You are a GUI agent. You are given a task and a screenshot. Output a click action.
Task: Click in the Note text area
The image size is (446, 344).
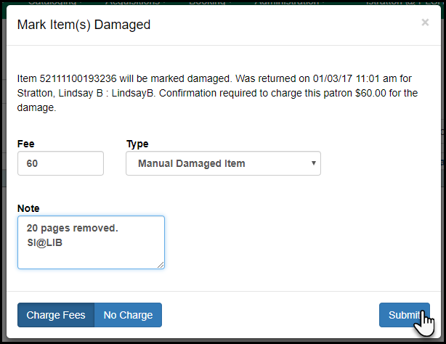point(91,242)
